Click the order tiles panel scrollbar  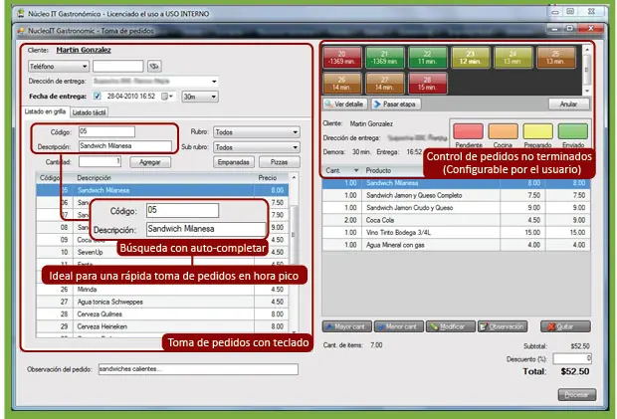click(x=587, y=71)
